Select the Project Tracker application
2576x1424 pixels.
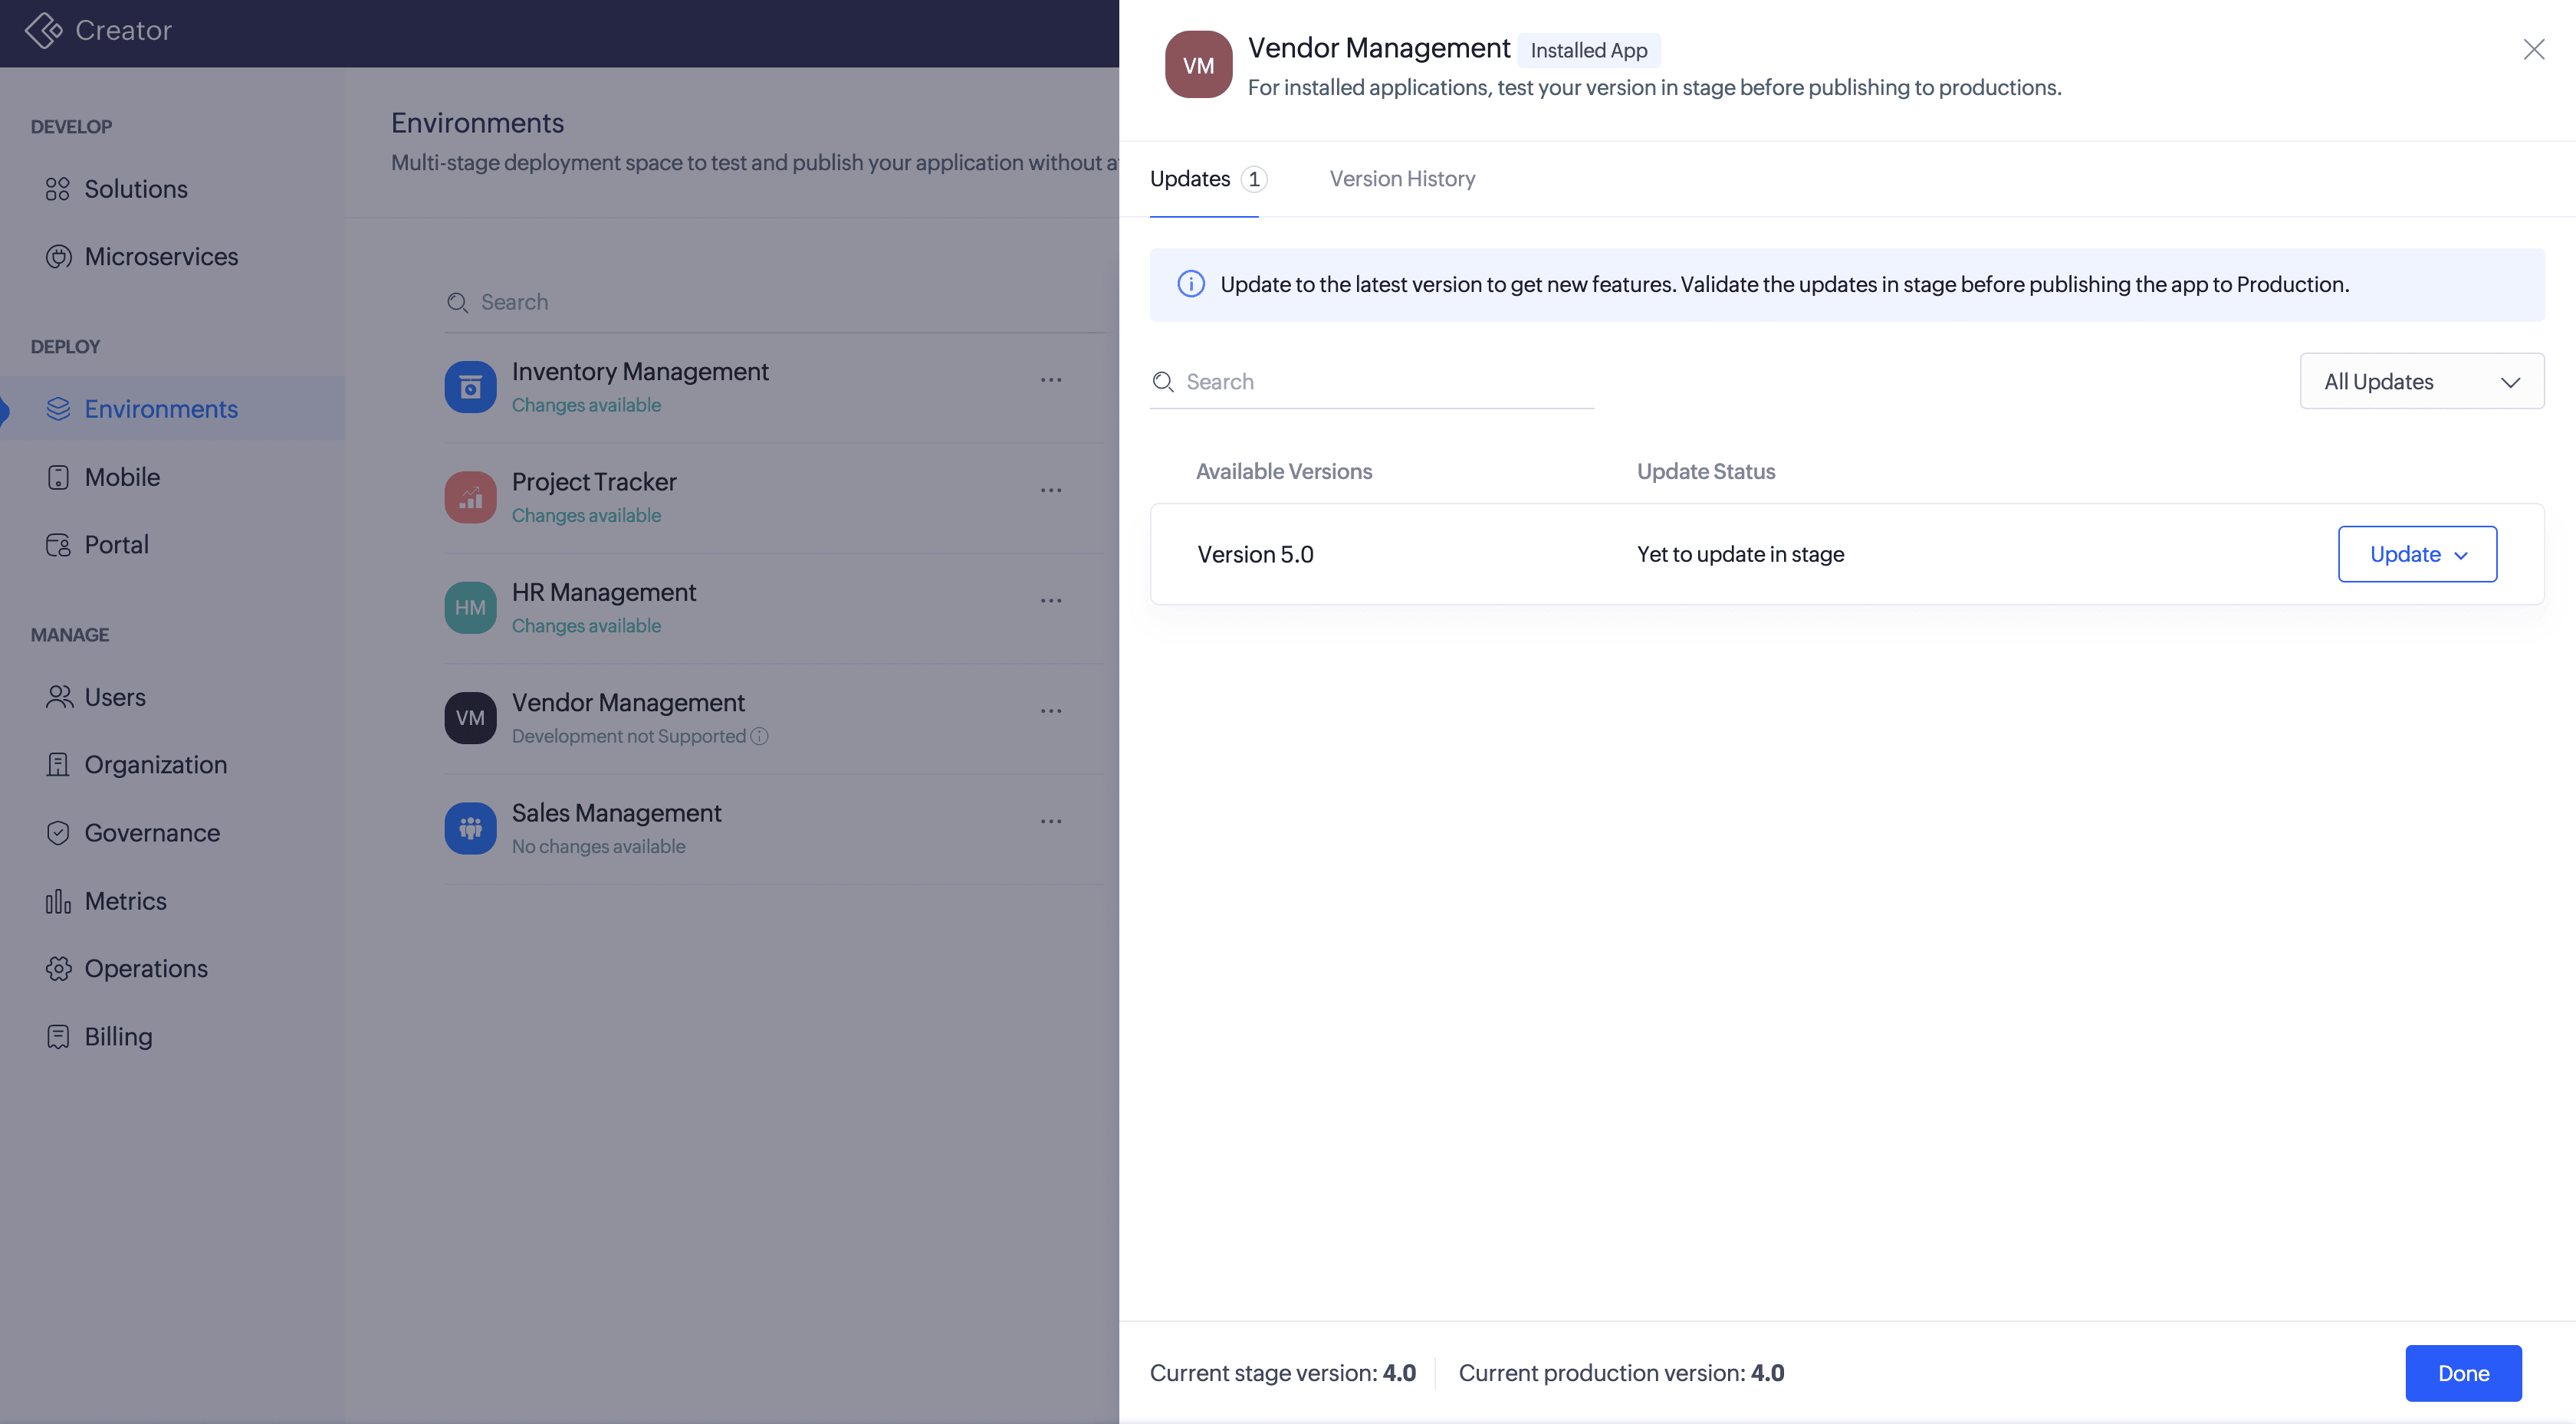(x=594, y=482)
